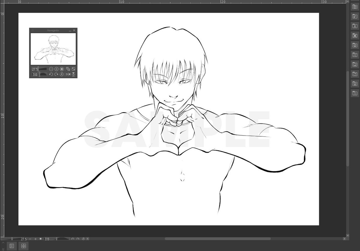The width and height of the screenshot is (360, 251).
Task: Reset rotation in the Navegador panel
Action: pyautogui.click(x=62, y=74)
